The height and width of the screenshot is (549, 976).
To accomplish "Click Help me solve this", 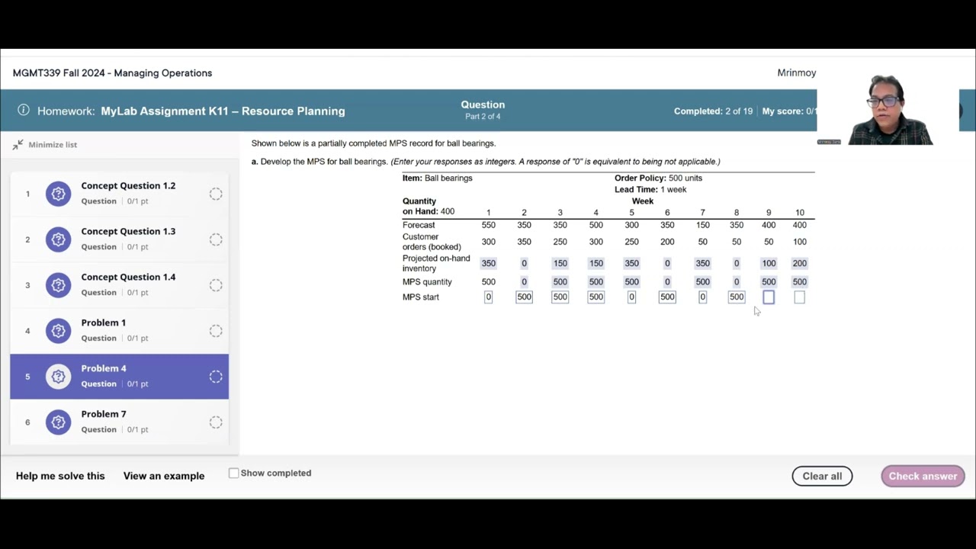I will [x=60, y=476].
